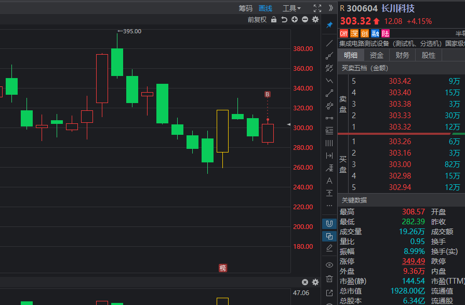
Task: Pin the drawing toolbar
Action: click(329, 25)
